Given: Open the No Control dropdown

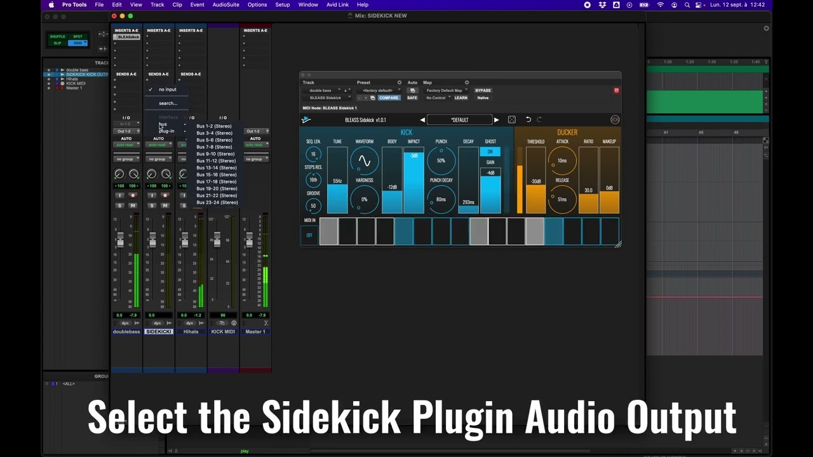Looking at the screenshot, I should (x=438, y=98).
